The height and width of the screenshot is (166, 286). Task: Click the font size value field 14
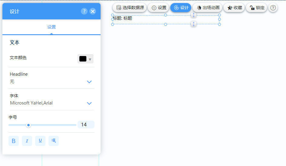pos(86,125)
